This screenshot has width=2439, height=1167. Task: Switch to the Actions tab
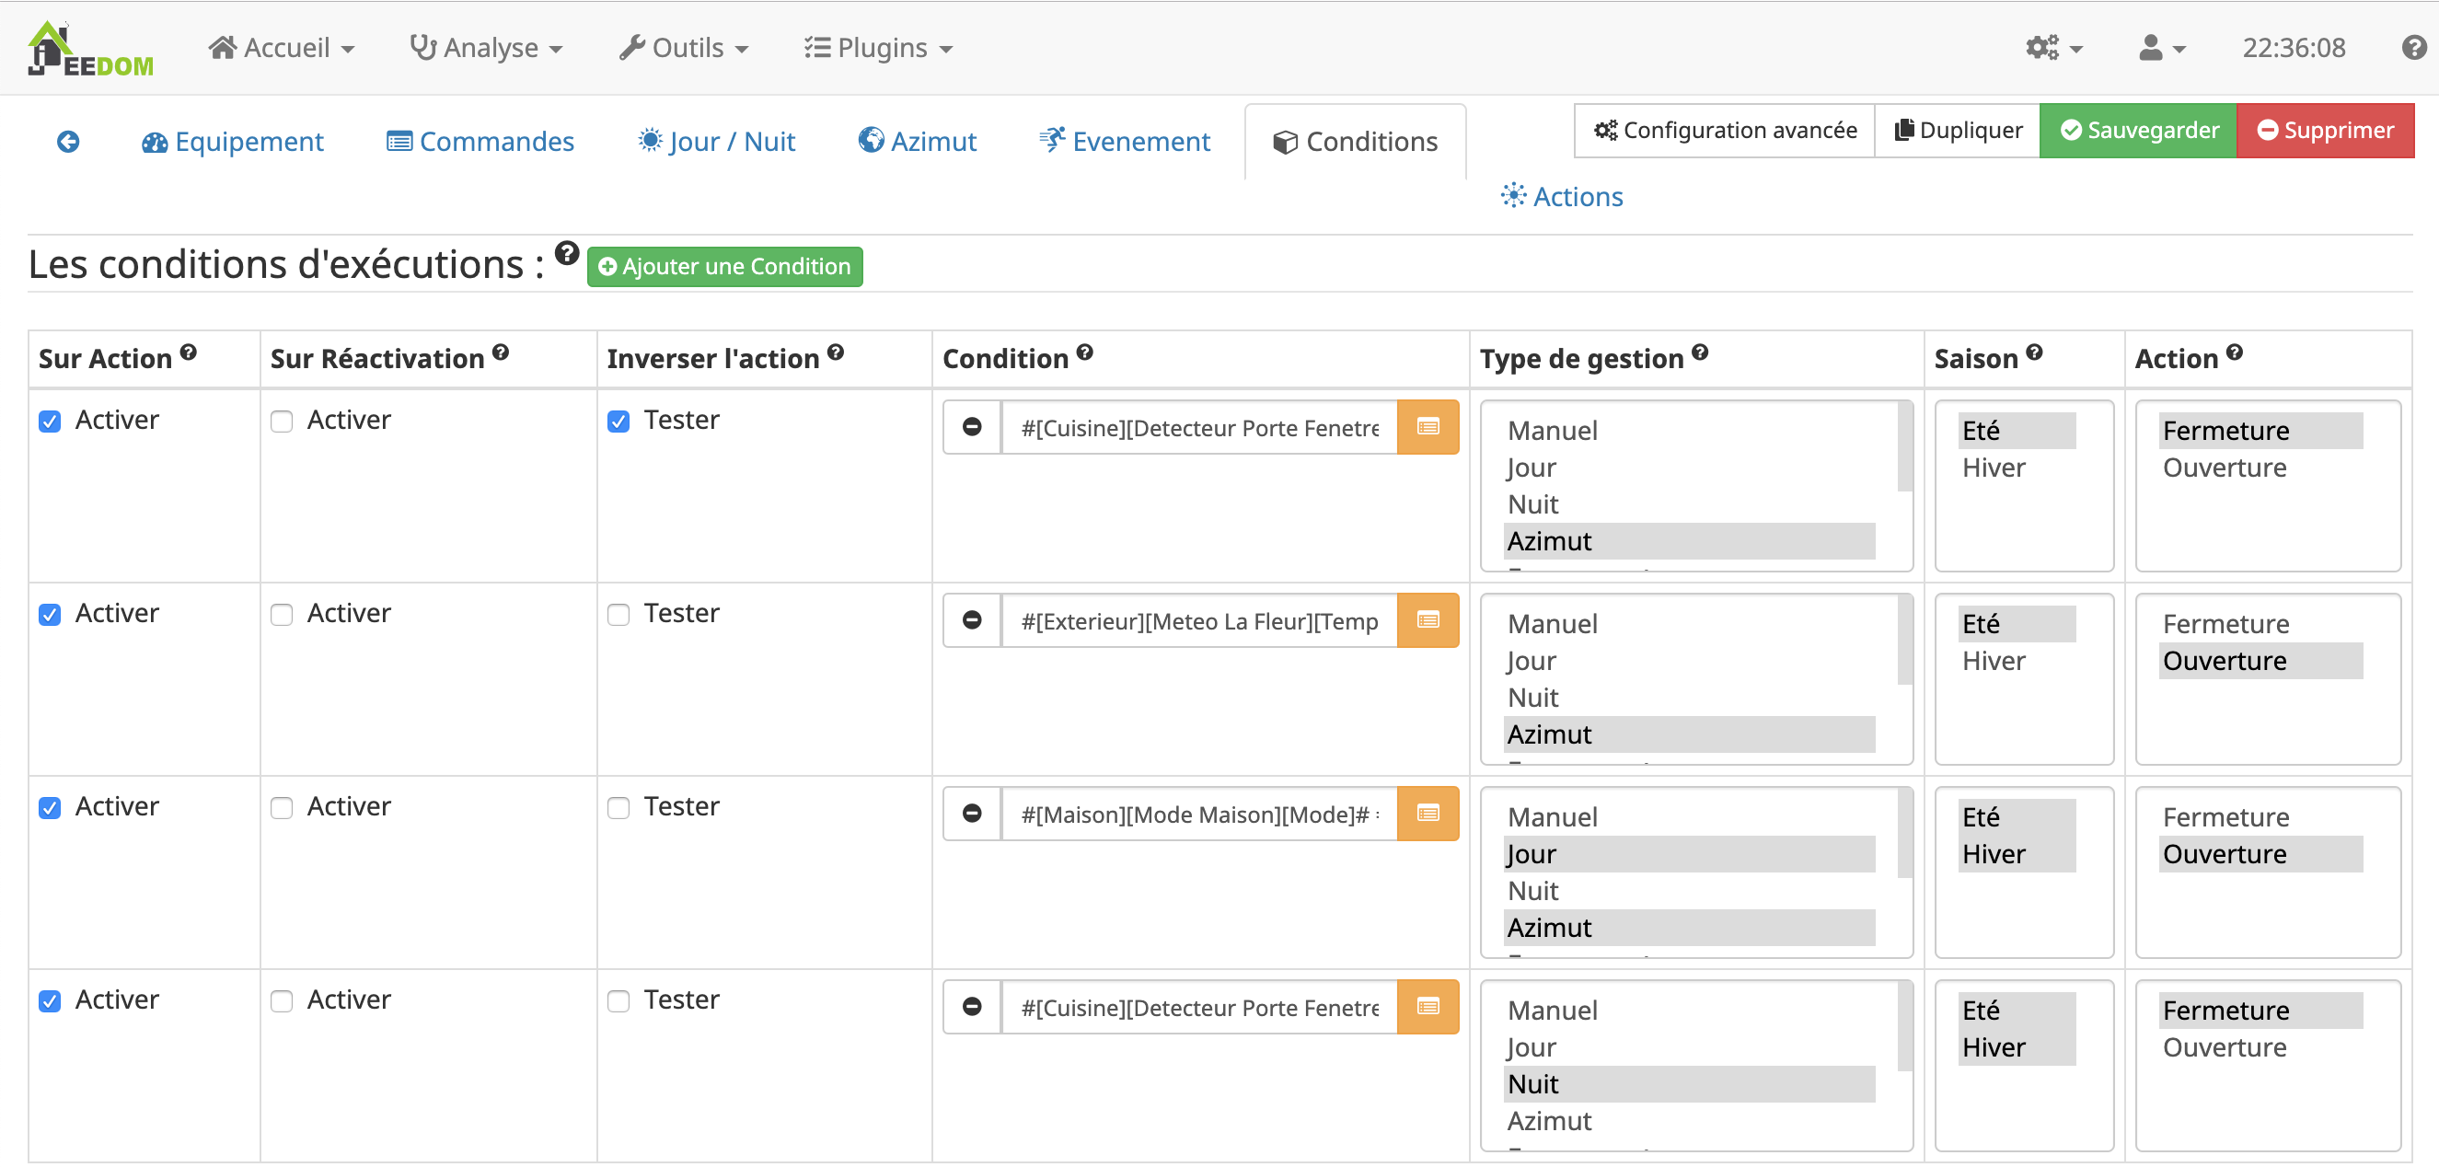tap(1562, 197)
